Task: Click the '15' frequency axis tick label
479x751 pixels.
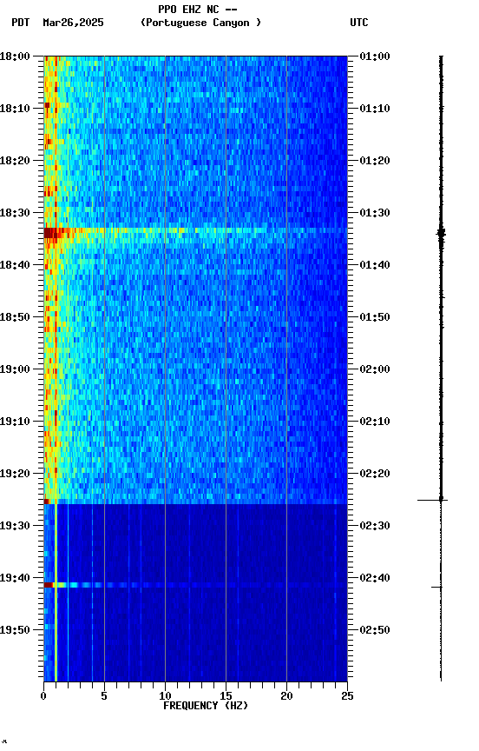Action: click(226, 696)
